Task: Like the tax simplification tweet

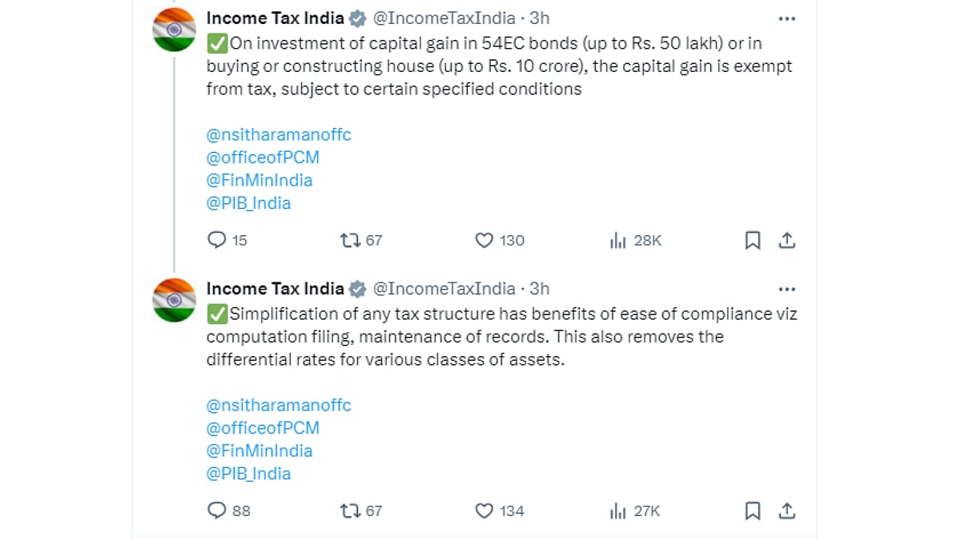Action: [484, 510]
